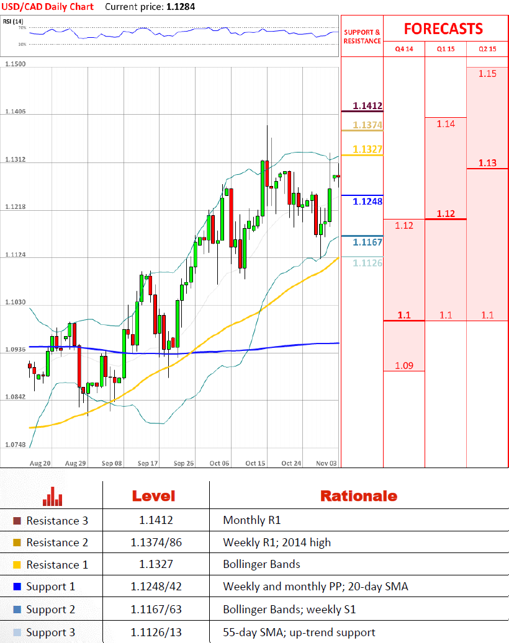Screen dimensions: 509x643
Task: Click the Nov 03 date axis label
Action: pyautogui.click(x=327, y=463)
